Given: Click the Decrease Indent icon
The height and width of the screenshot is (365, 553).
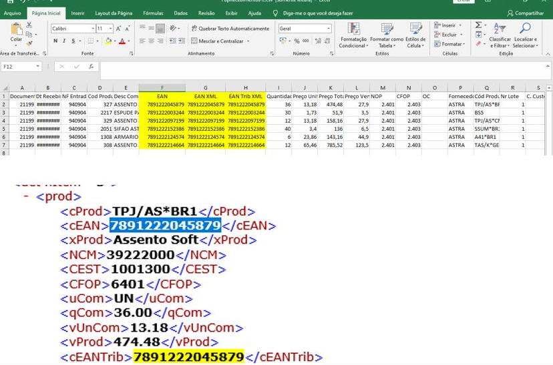Looking at the screenshot, I should click(x=172, y=41).
